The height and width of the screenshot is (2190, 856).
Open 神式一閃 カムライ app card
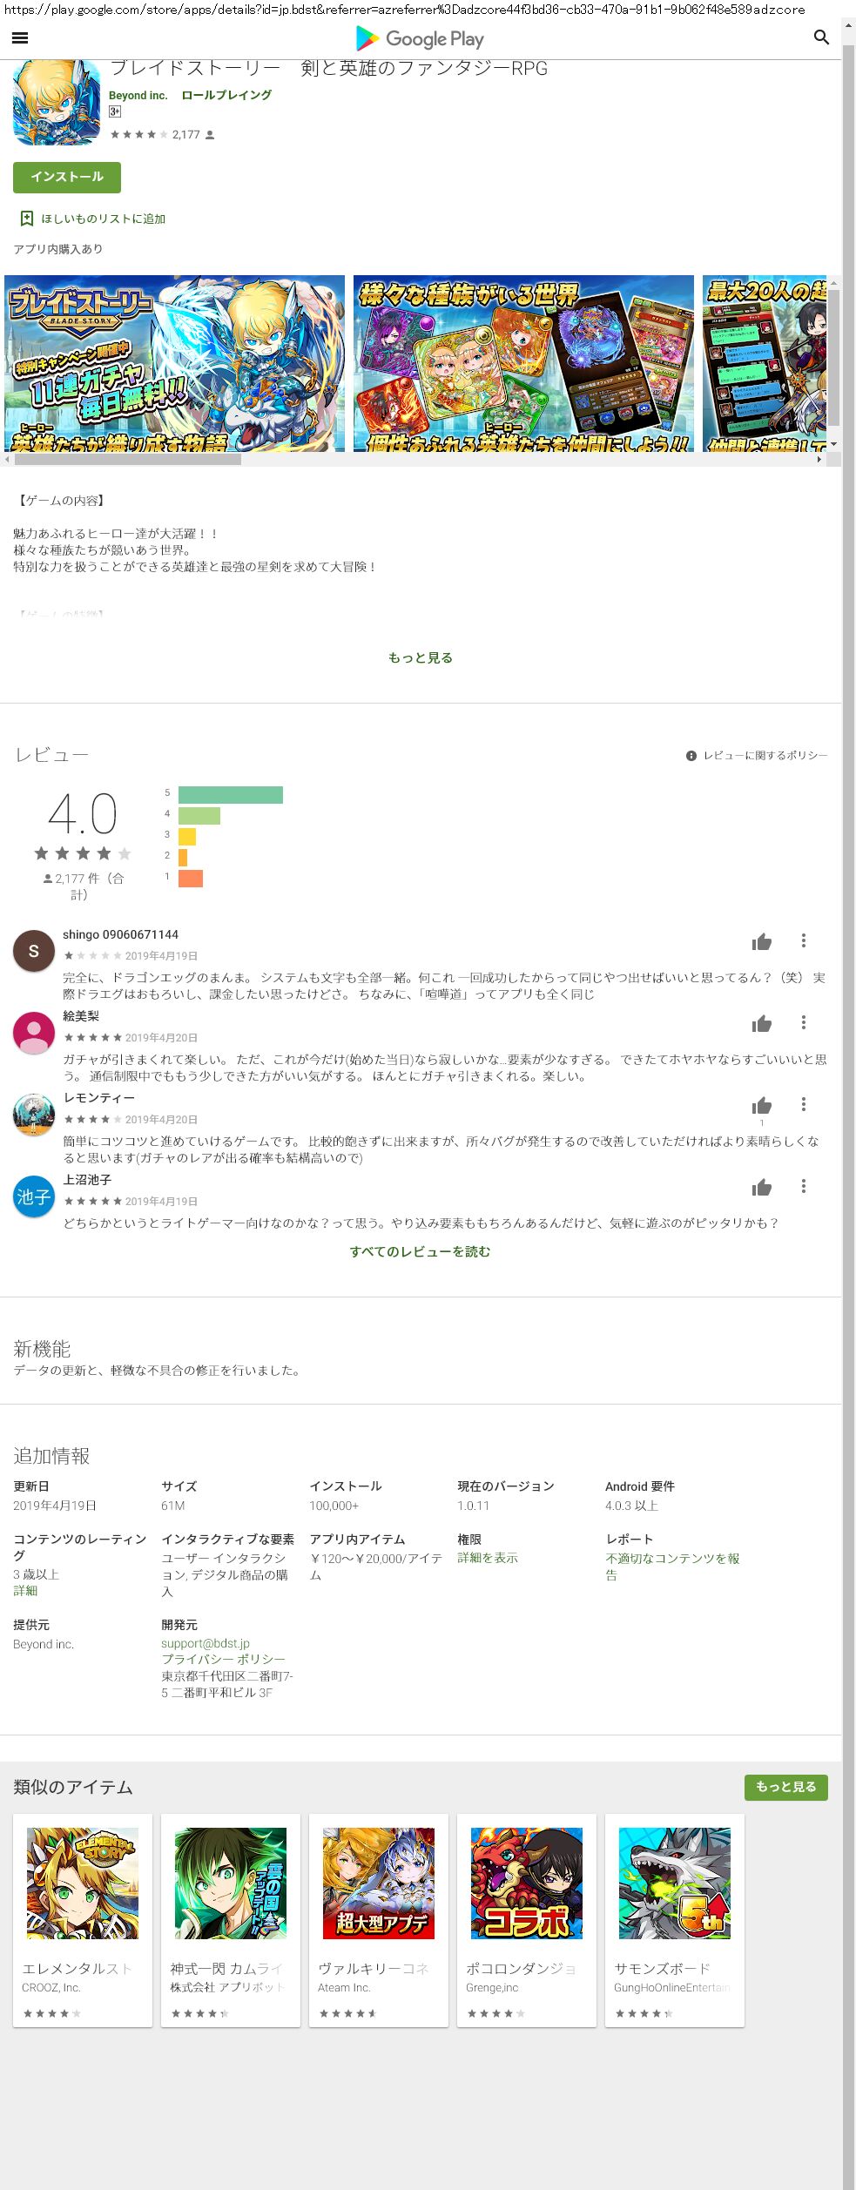pyautogui.click(x=231, y=1920)
